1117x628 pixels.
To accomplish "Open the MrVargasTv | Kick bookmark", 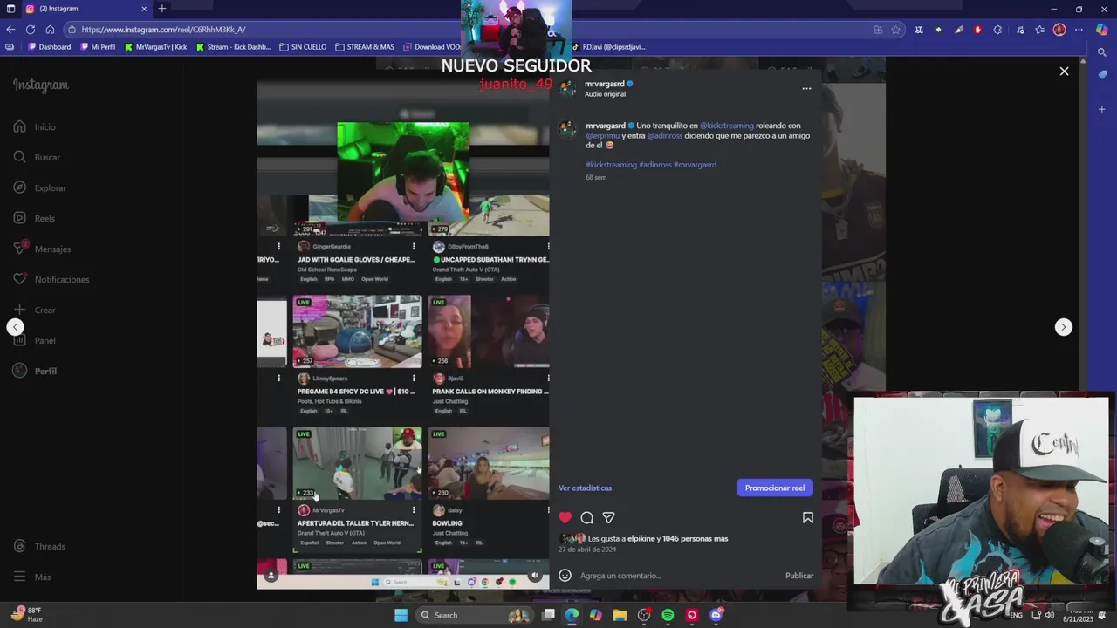I will coord(155,47).
